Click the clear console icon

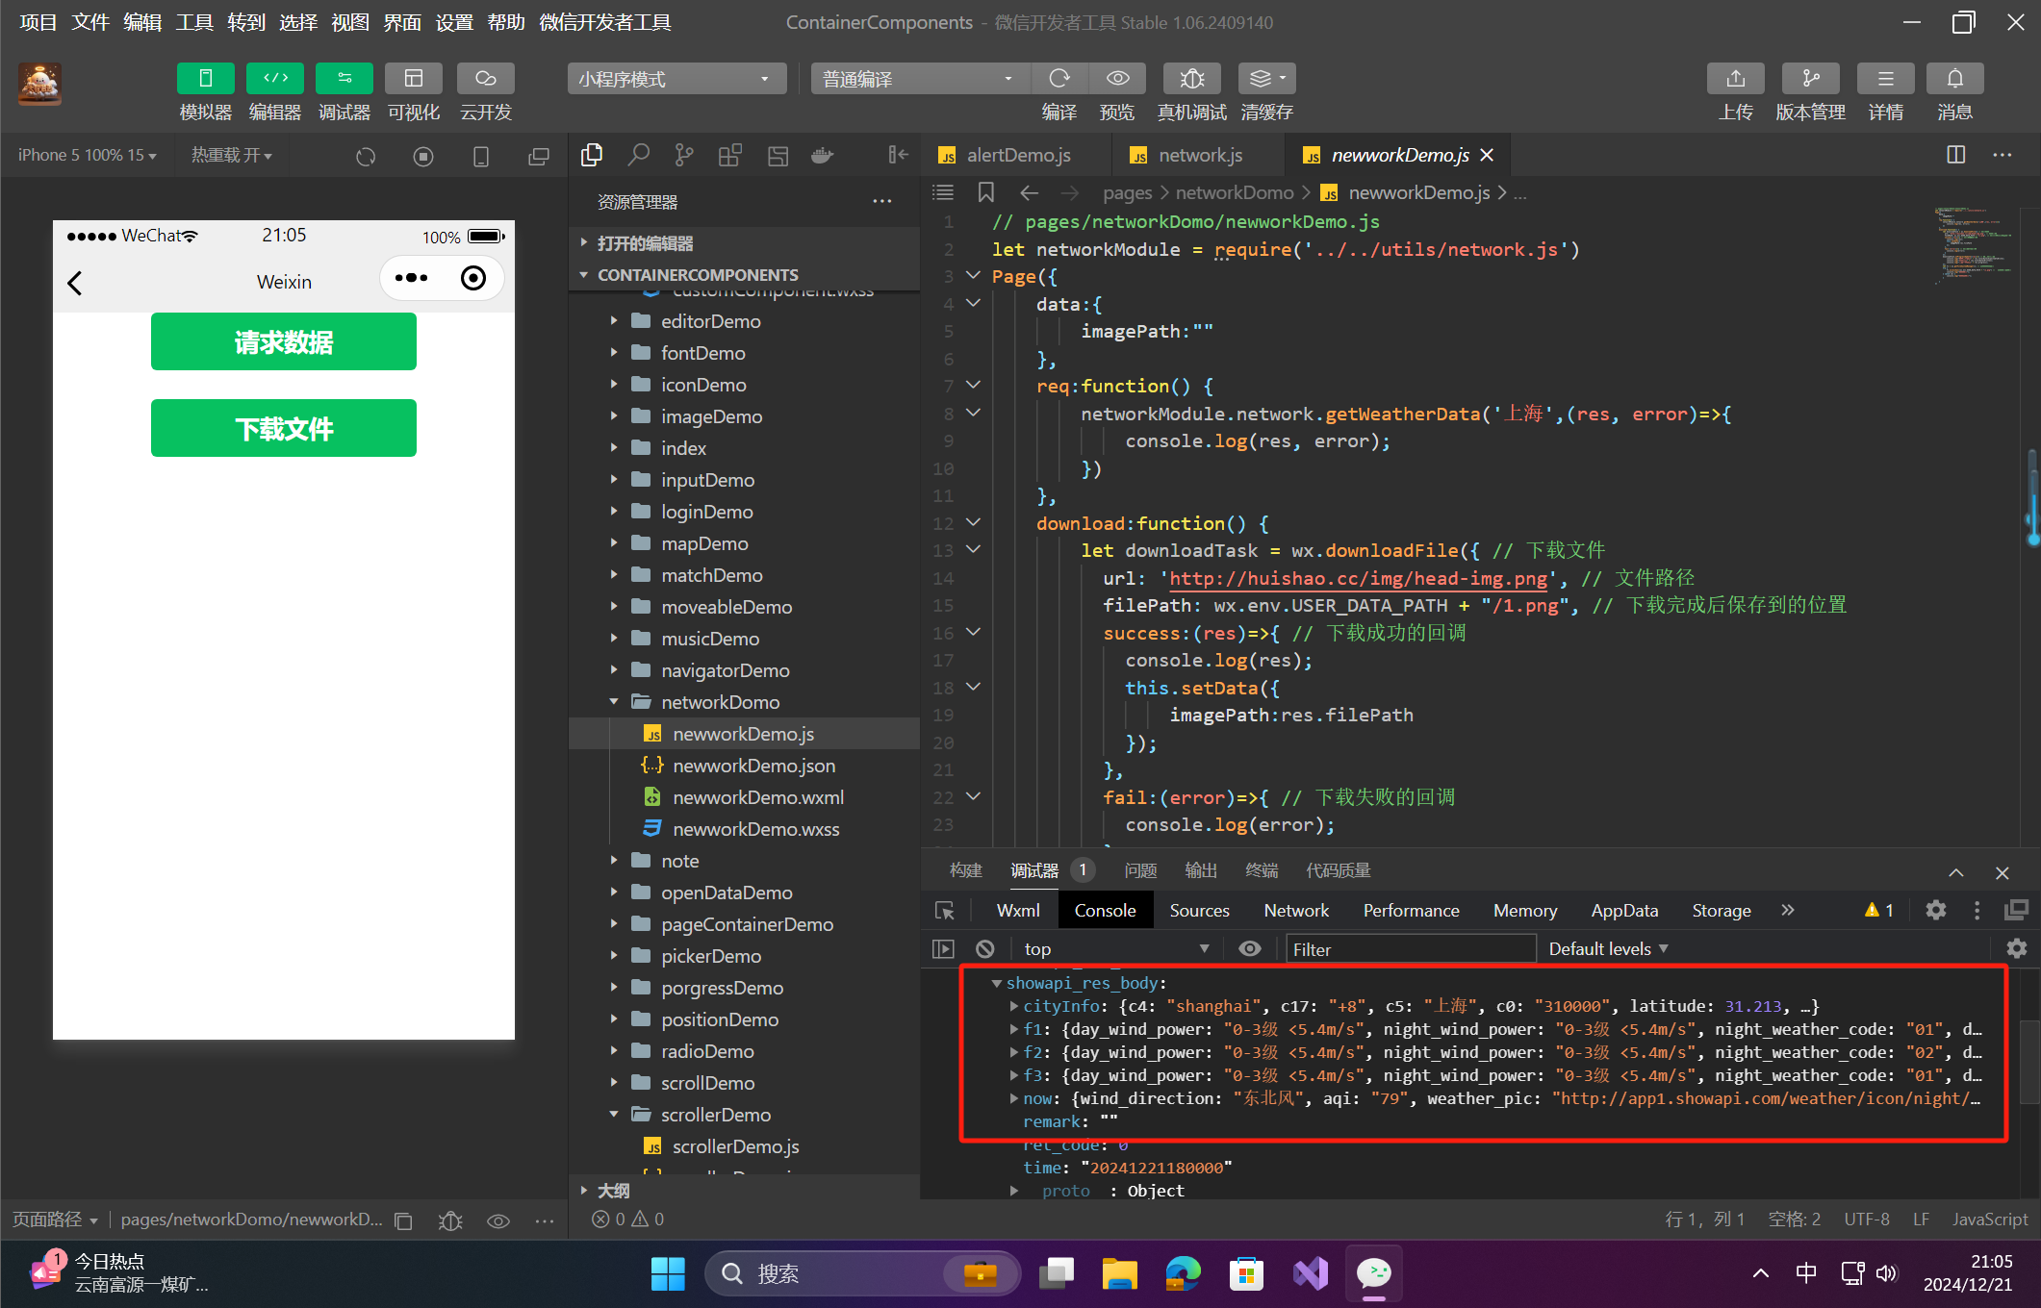(984, 949)
